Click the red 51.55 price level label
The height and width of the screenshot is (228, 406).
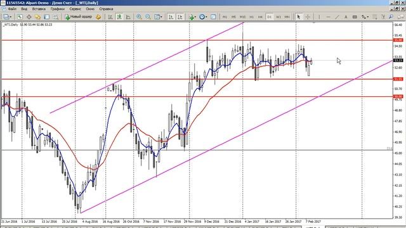click(x=398, y=79)
